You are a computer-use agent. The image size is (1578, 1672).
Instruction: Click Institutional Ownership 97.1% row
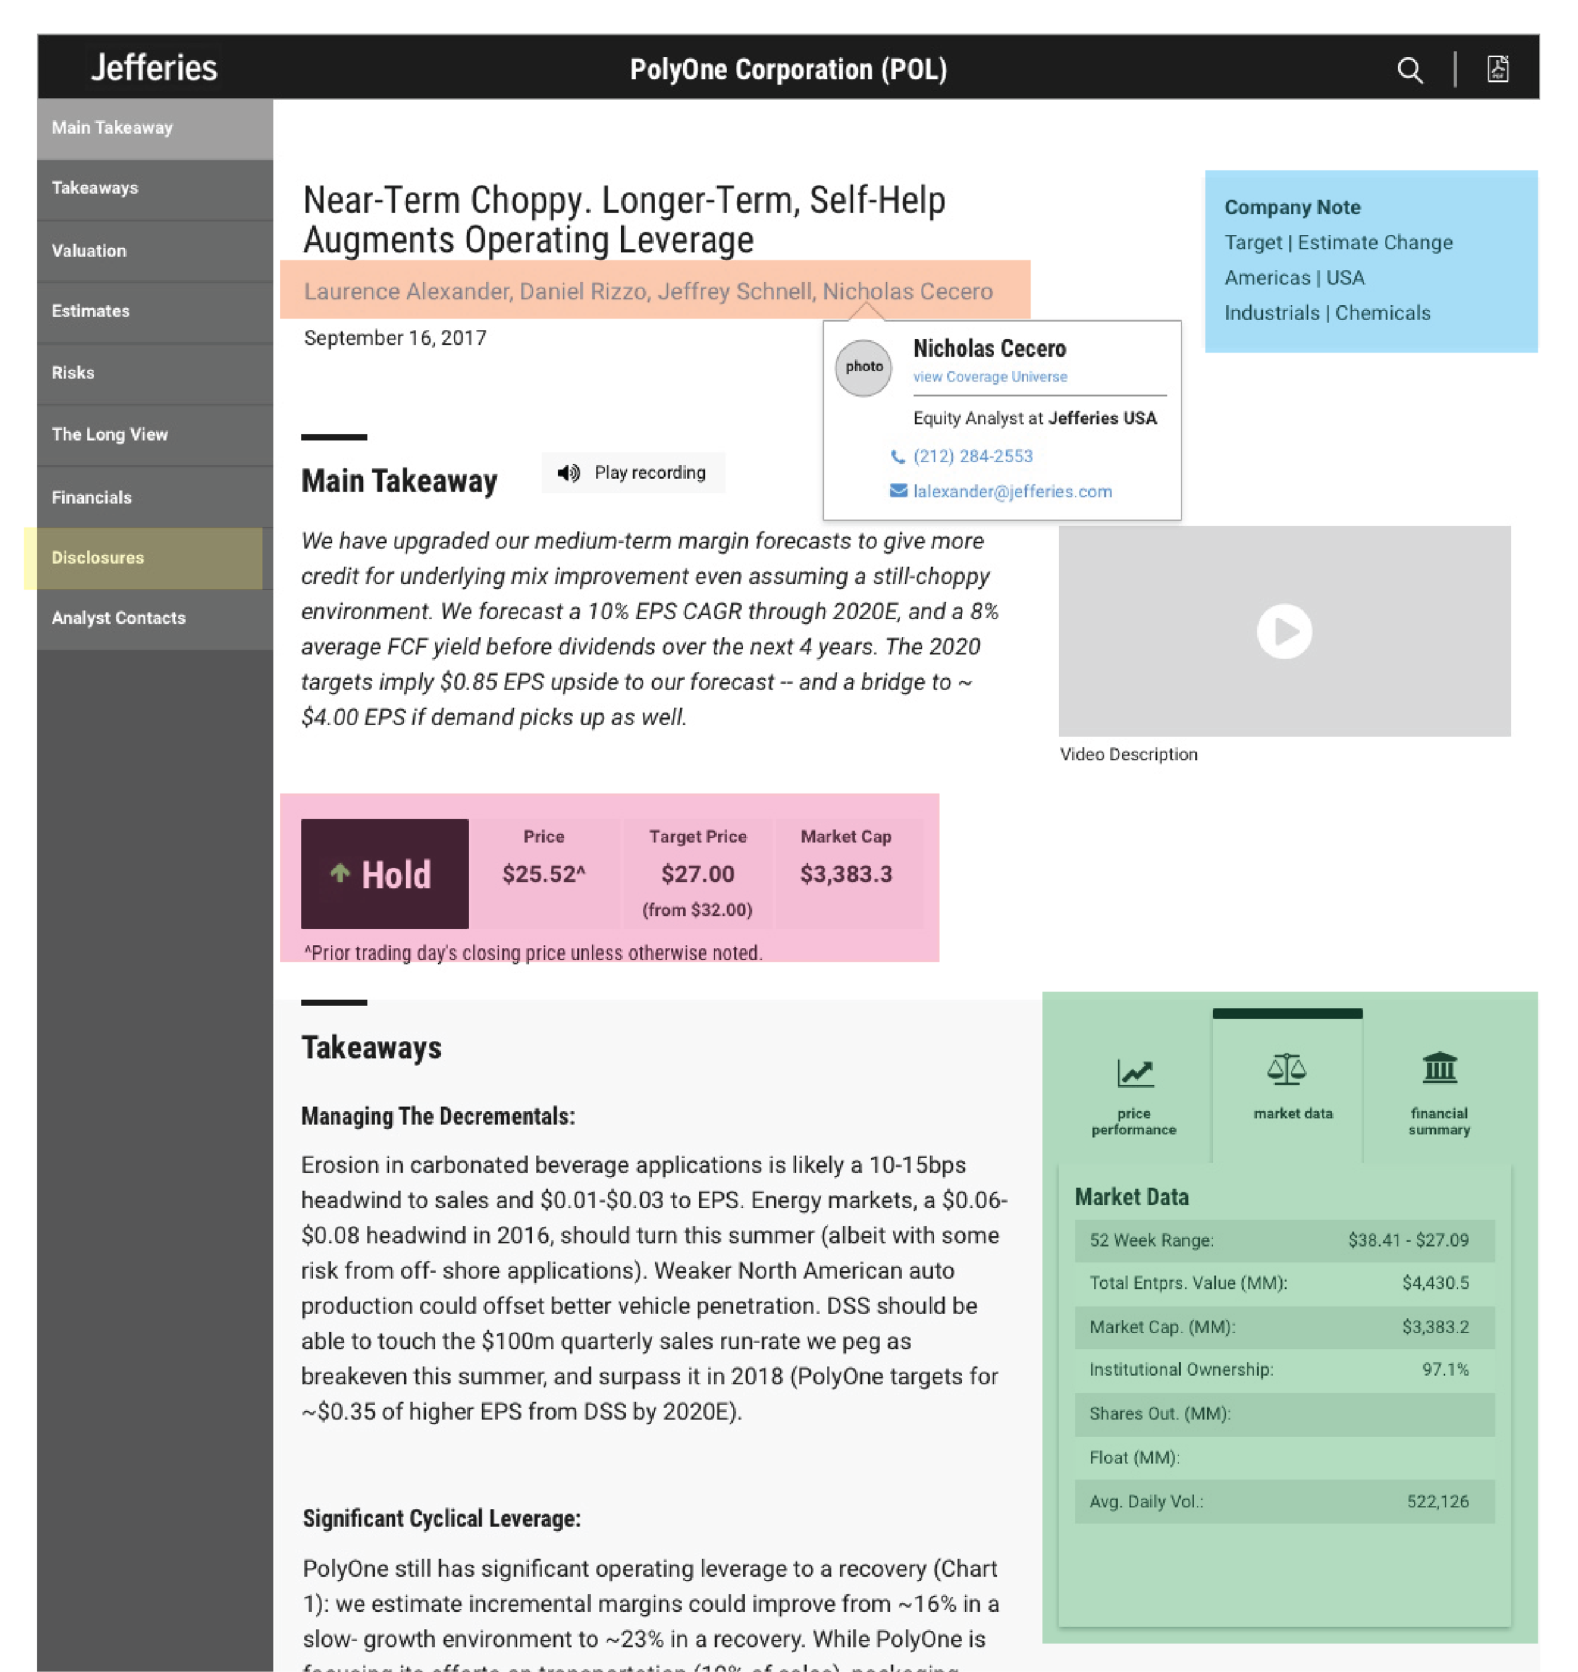(1284, 1370)
